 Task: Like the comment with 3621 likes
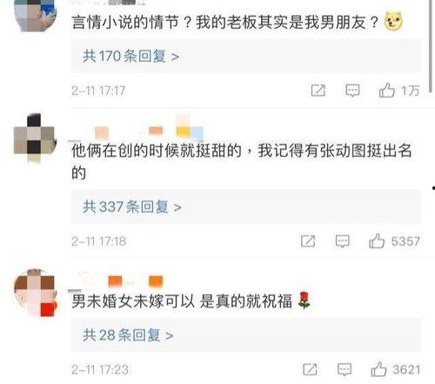378,369
